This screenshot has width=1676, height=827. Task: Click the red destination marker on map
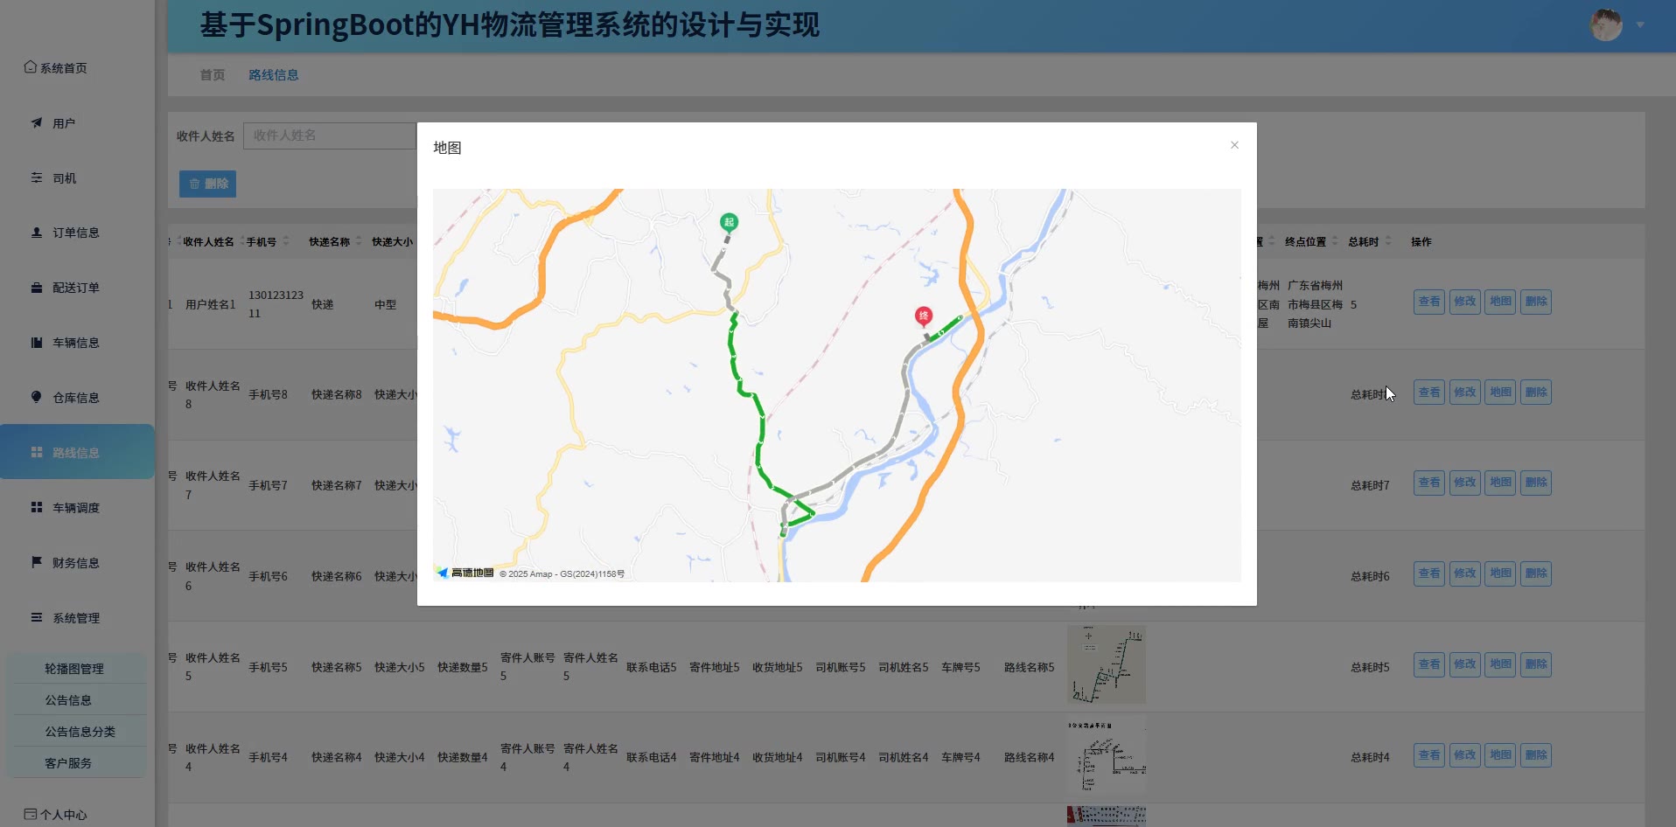tap(923, 316)
